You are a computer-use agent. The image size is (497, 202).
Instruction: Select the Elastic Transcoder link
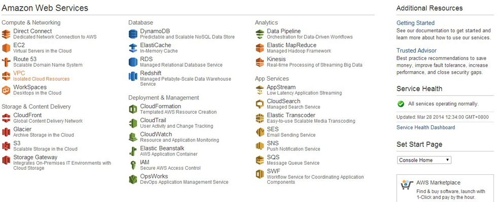(x=291, y=115)
